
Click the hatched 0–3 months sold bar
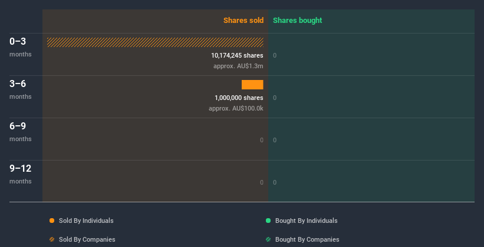155,42
